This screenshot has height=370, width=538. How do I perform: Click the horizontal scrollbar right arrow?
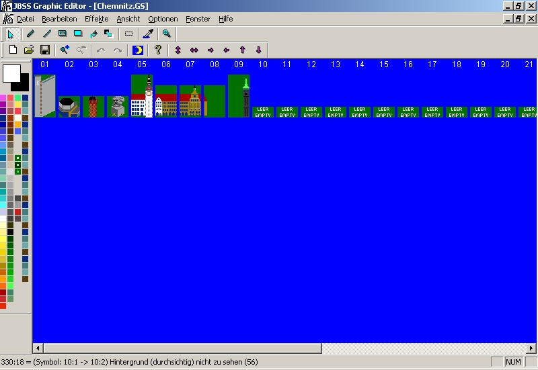click(x=532, y=349)
